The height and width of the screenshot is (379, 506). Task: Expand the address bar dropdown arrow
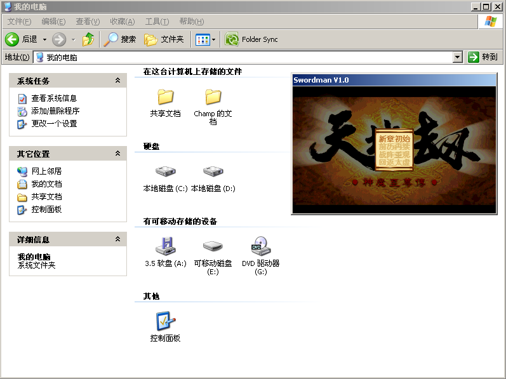458,57
